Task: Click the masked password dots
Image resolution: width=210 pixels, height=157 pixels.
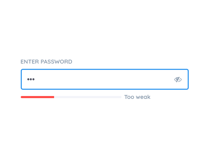Action: click(31, 79)
